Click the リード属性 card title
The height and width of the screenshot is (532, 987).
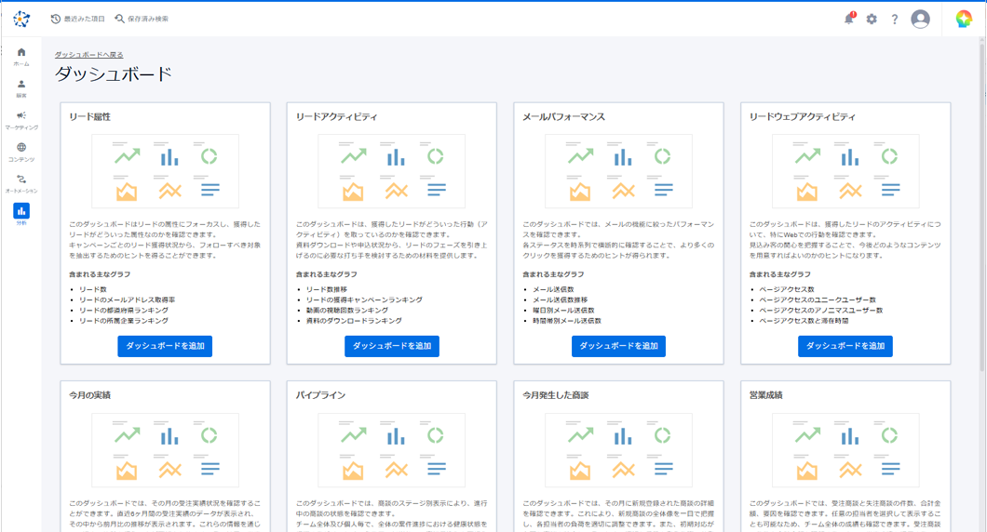(x=89, y=117)
